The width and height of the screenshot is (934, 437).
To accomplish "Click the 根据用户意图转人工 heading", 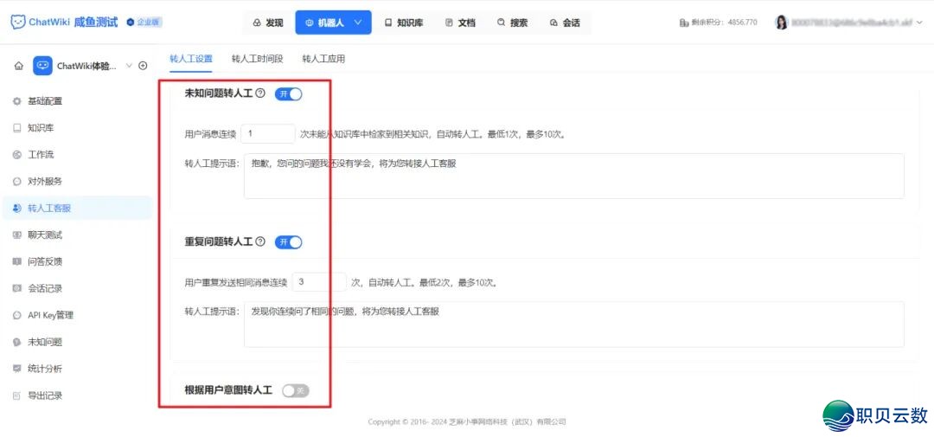I will pyautogui.click(x=228, y=390).
